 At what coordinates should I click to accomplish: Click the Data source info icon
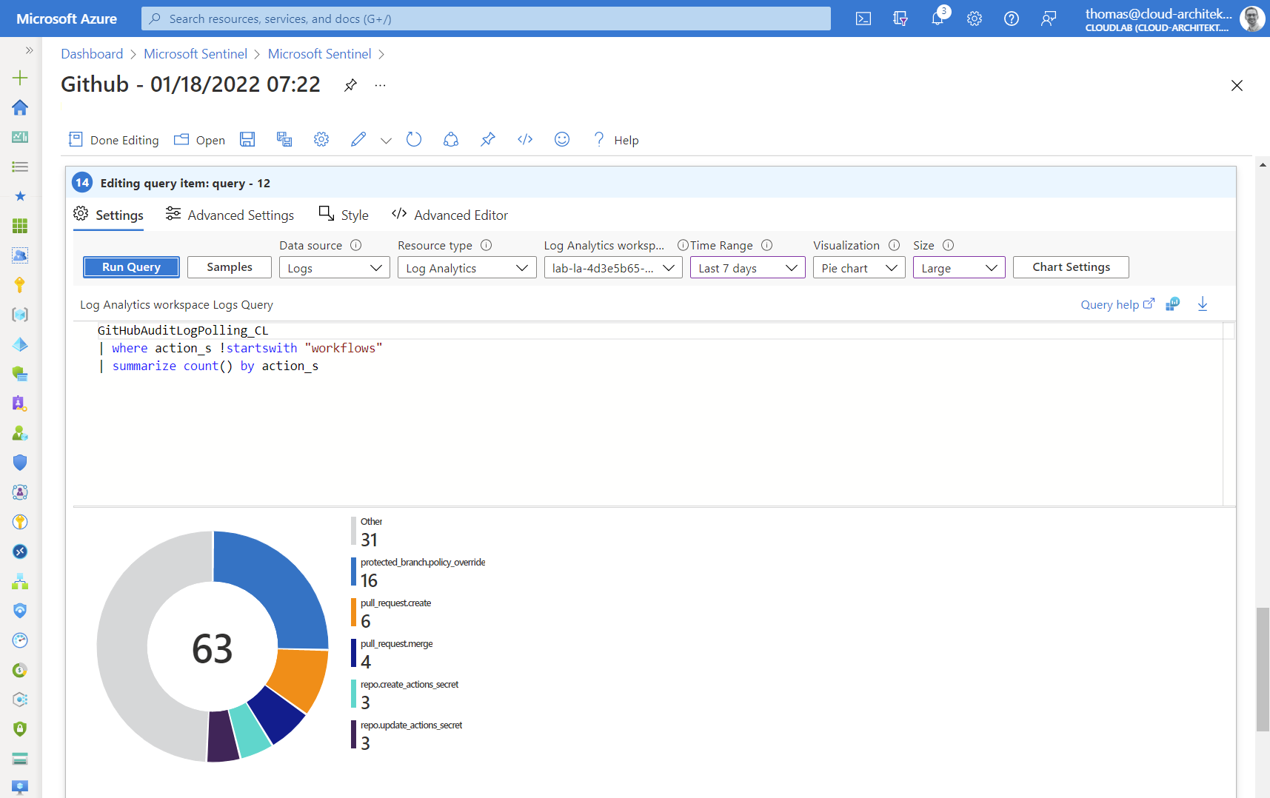point(355,245)
